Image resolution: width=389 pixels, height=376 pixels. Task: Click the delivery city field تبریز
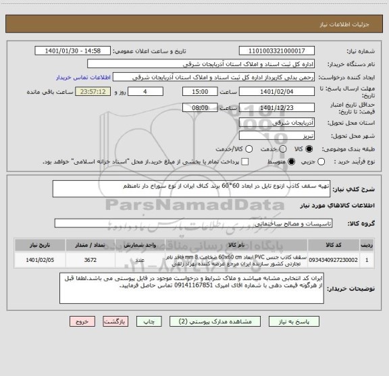point(277,136)
